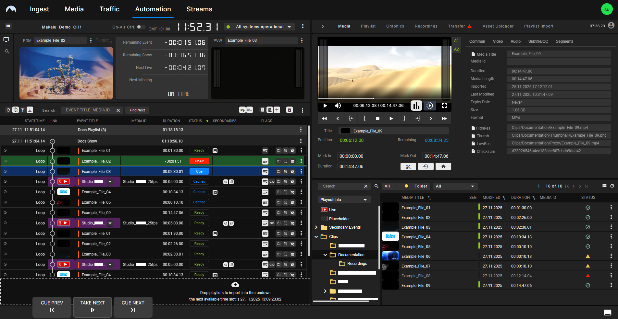
Task: Open the Subtitle/CC tab
Action: tap(538, 41)
